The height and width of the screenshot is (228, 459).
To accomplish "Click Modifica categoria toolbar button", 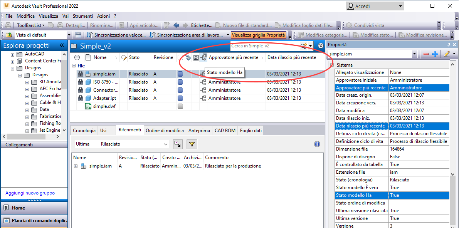I will 323,35.
